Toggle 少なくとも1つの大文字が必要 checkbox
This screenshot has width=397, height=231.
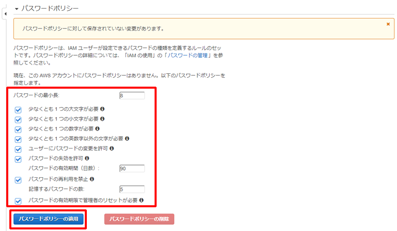(x=18, y=110)
